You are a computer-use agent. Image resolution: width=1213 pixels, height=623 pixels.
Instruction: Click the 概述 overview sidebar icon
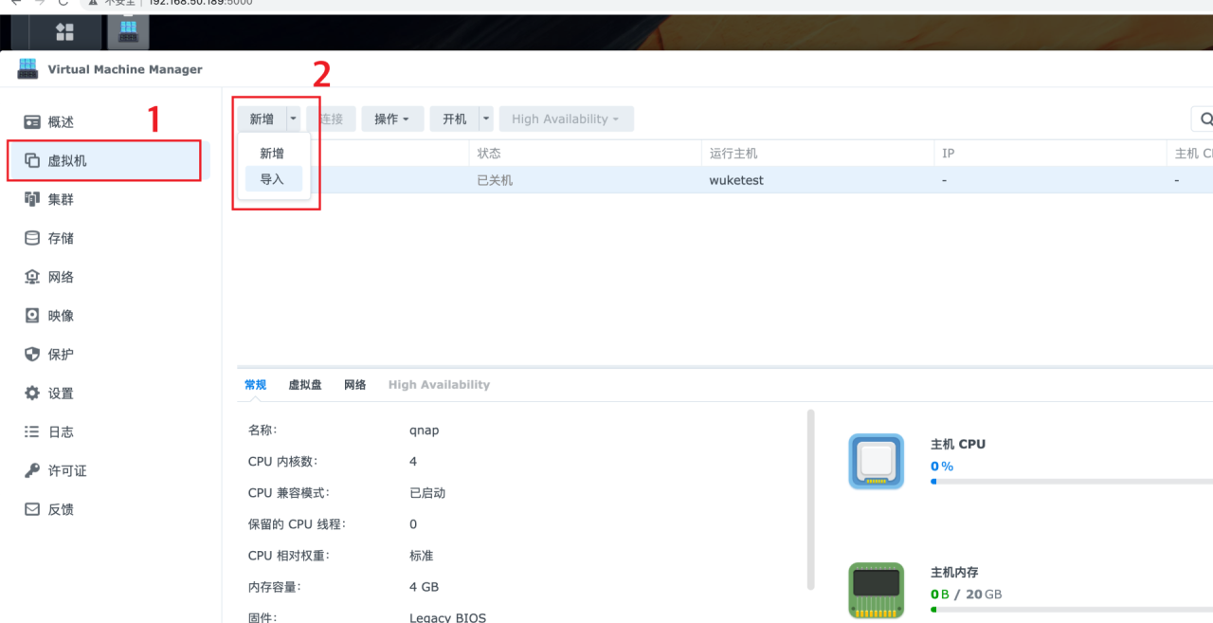[x=32, y=122]
